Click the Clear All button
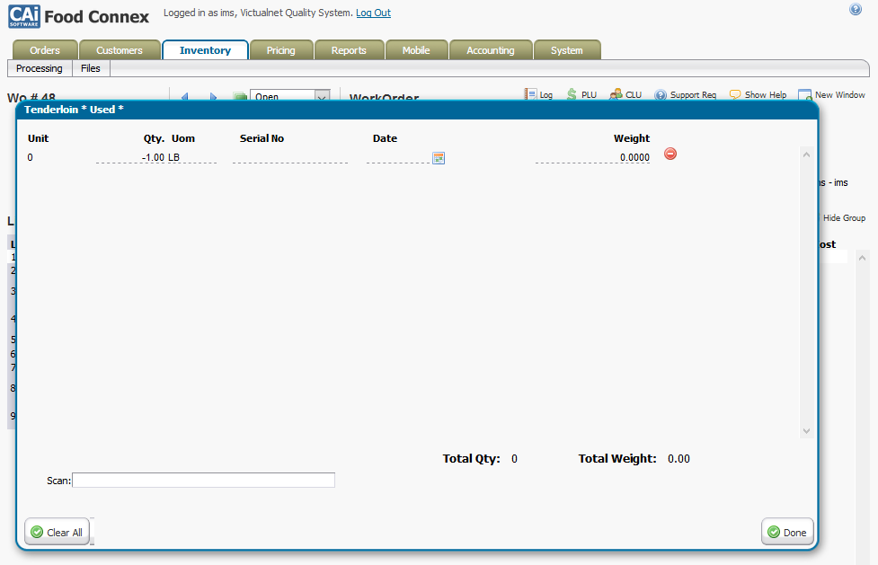Image resolution: width=878 pixels, height=565 pixels. coord(58,532)
